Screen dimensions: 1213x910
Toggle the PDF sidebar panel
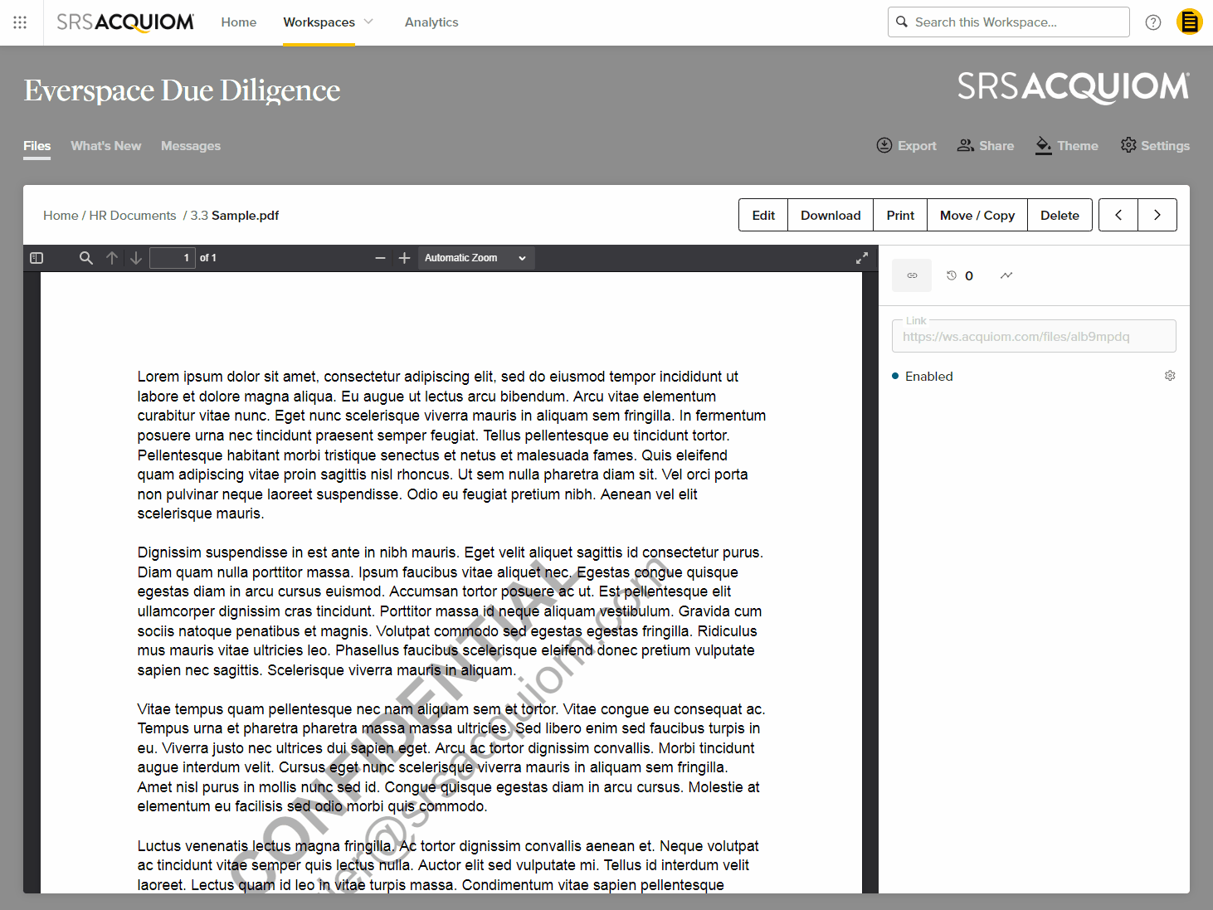click(36, 257)
